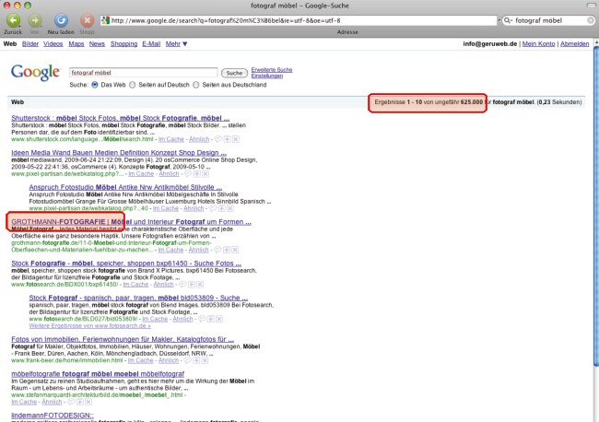
Task: Open address bar history dropdown arrow
Action: click(x=499, y=20)
